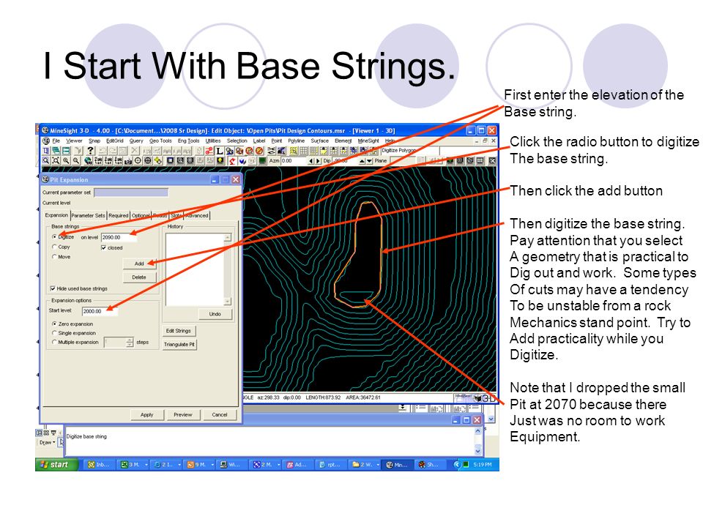Click the 5:19 PM system clock
This screenshot has height=527, width=703.
coord(483,465)
